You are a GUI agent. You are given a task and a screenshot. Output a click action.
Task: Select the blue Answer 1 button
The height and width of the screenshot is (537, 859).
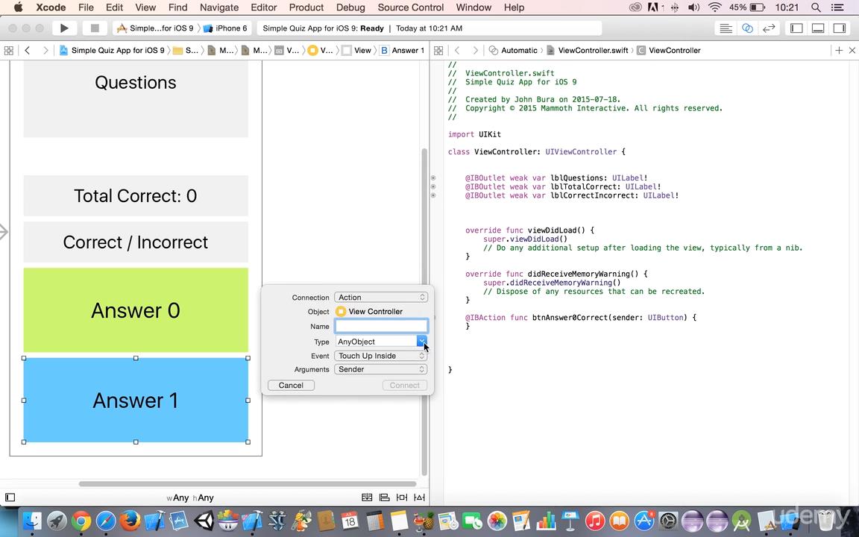pos(136,400)
